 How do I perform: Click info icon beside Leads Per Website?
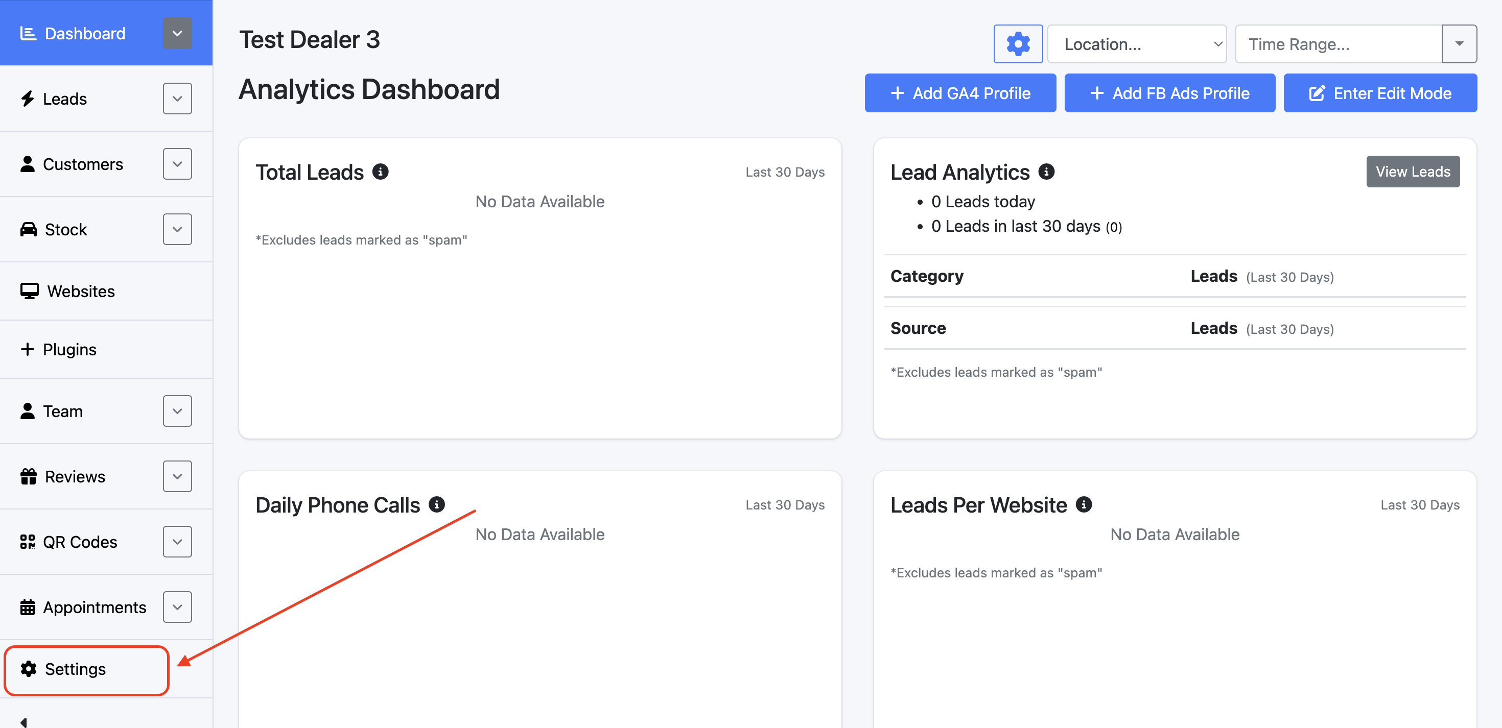[x=1084, y=504]
